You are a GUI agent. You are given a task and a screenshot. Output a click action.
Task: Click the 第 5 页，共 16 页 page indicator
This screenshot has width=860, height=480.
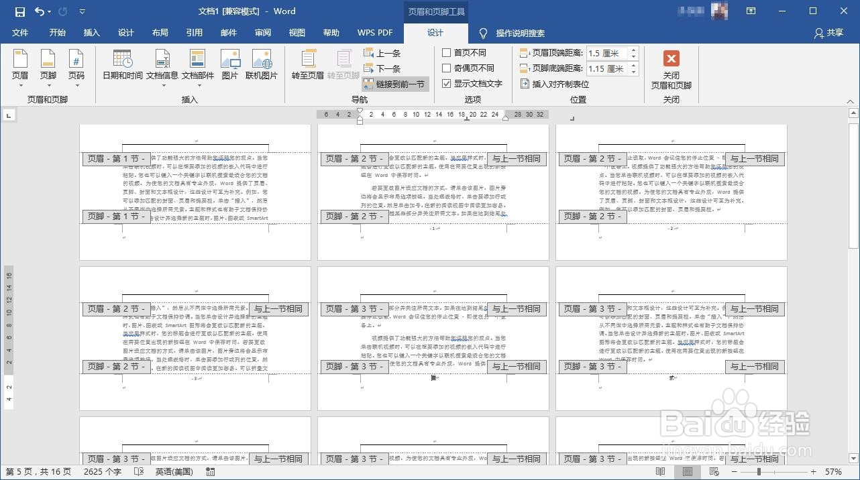click(38, 472)
